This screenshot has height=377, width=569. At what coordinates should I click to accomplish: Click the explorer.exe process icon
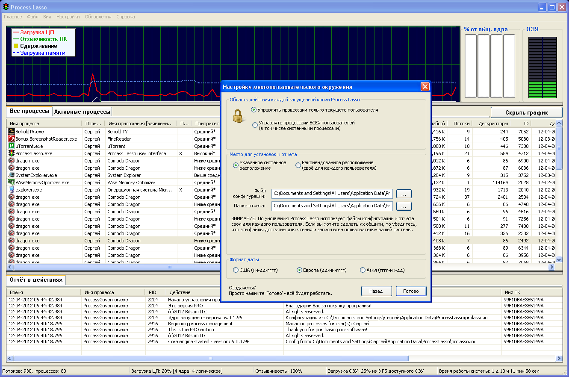point(12,190)
